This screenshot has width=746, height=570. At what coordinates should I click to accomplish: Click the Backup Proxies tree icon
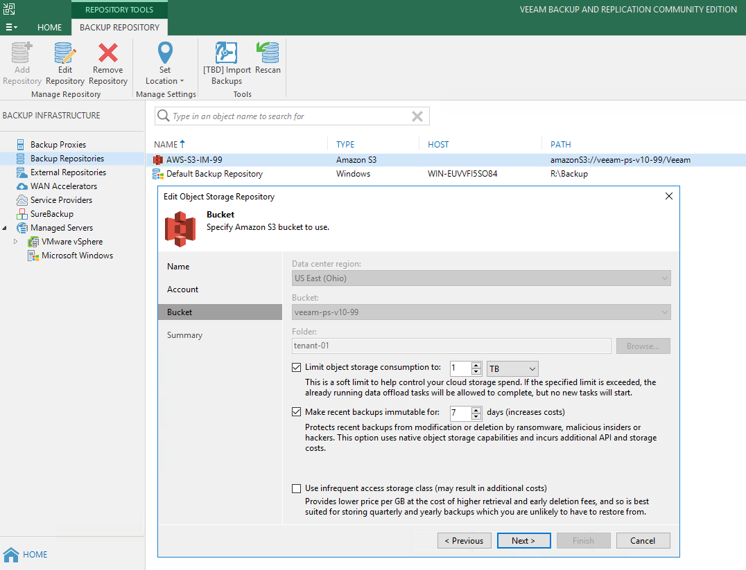pyautogui.click(x=21, y=145)
